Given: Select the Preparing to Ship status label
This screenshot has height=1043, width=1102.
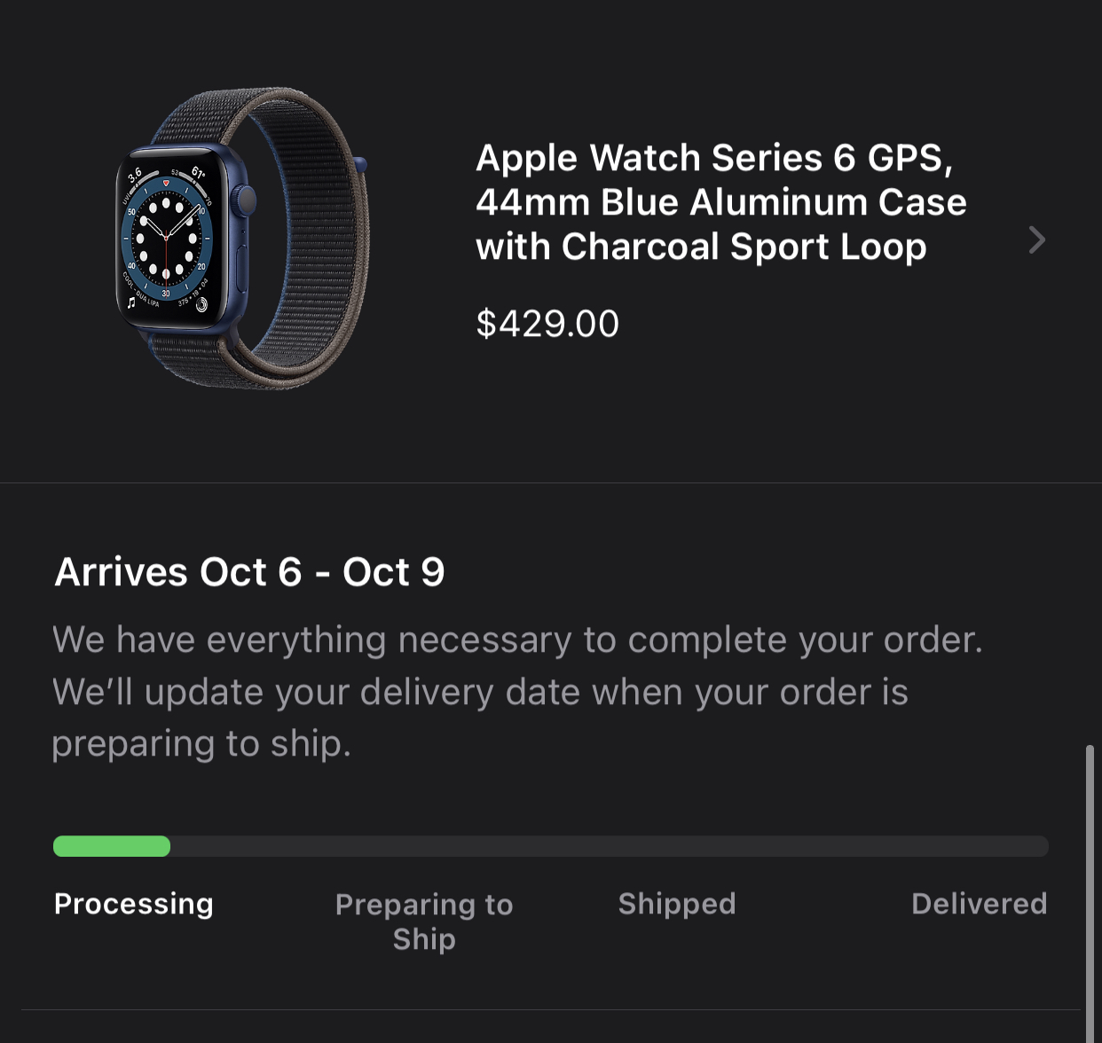Looking at the screenshot, I should click(424, 921).
